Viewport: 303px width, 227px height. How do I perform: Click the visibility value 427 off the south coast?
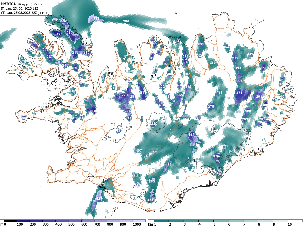click(x=99, y=199)
